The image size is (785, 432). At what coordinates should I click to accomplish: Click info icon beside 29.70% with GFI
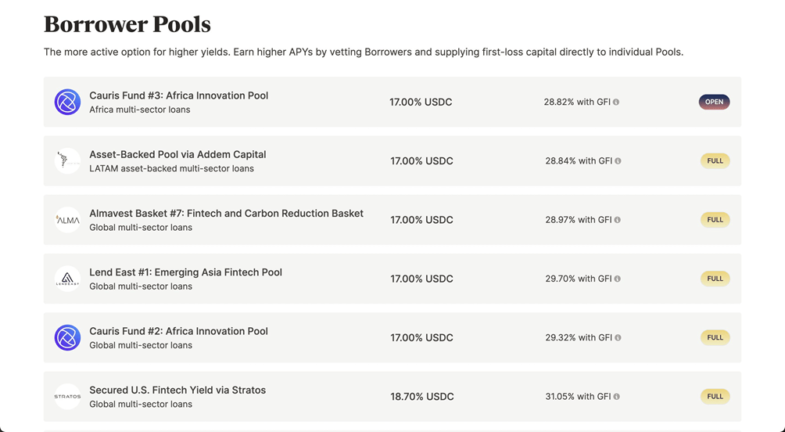tap(618, 279)
